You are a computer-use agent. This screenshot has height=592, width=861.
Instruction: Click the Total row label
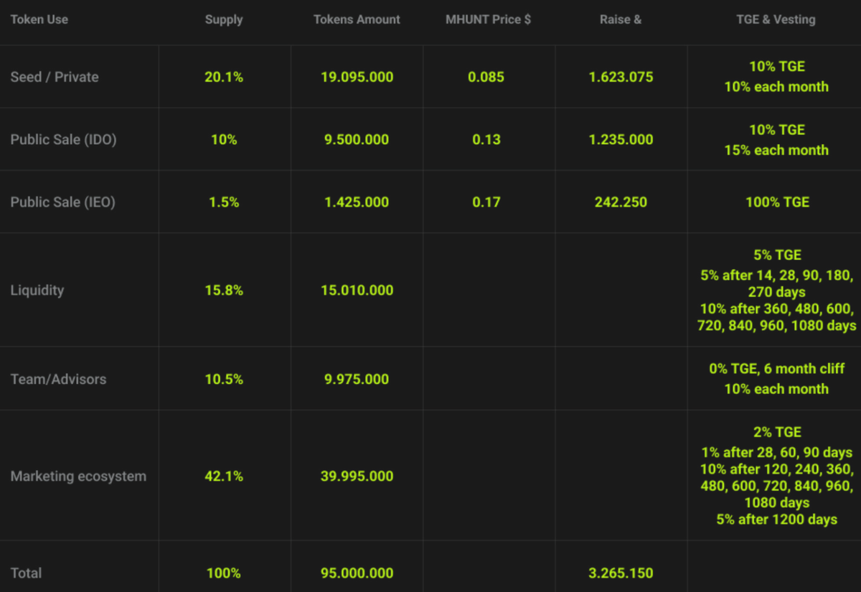(x=26, y=573)
